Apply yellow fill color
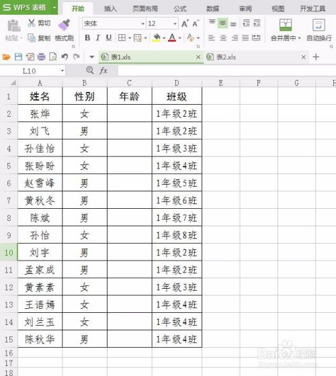 [x=157, y=38]
